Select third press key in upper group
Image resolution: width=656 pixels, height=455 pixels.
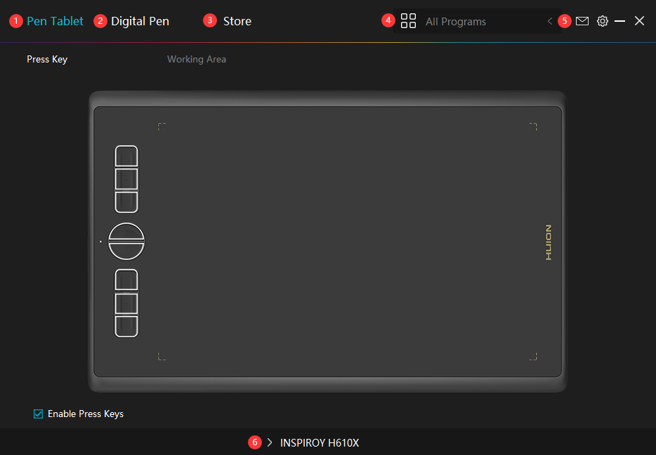point(126,202)
